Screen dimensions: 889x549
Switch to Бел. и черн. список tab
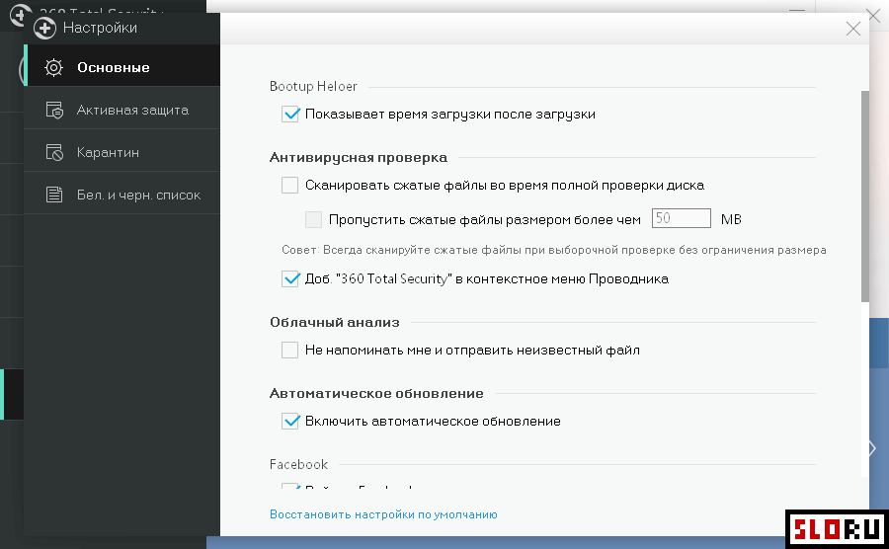click(138, 195)
